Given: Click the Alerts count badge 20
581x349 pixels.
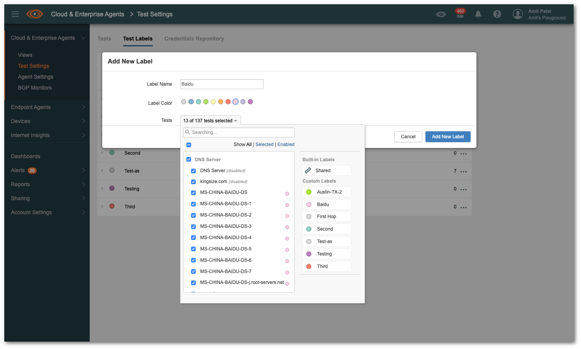Looking at the screenshot, I should click(32, 170).
